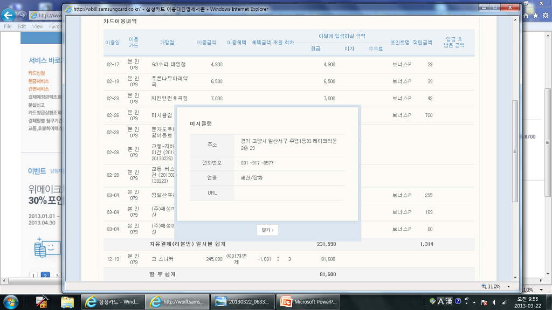Viewport: 552px width, 310px height.
Task: Open zoom level dropdown next to 110%
Action: tap(508, 286)
